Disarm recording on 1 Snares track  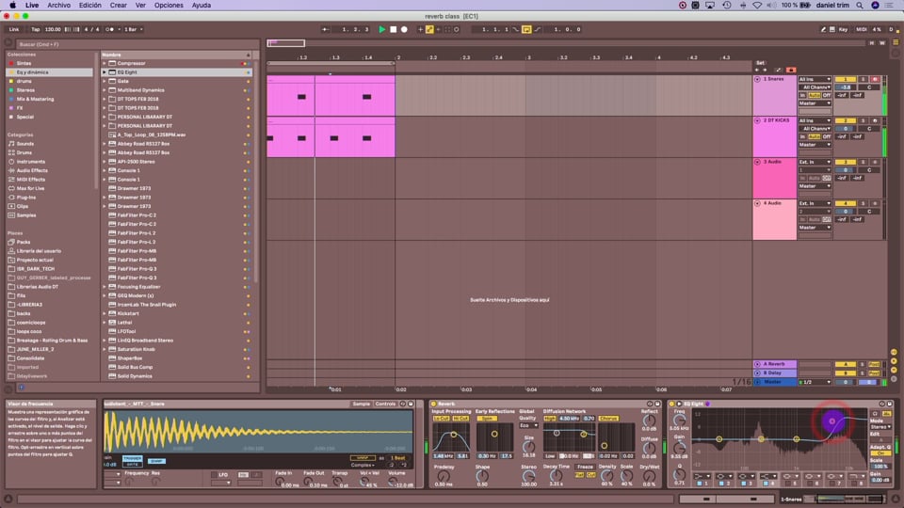875,79
